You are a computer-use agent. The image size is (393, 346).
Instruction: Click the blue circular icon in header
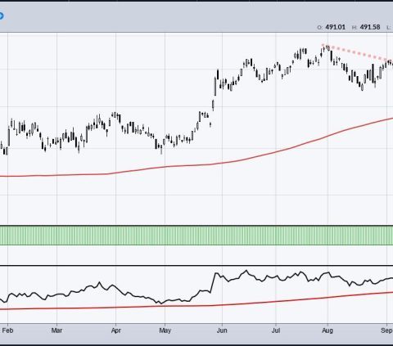click(1, 16)
